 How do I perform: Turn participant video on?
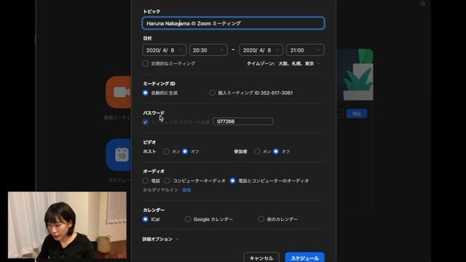point(257,151)
